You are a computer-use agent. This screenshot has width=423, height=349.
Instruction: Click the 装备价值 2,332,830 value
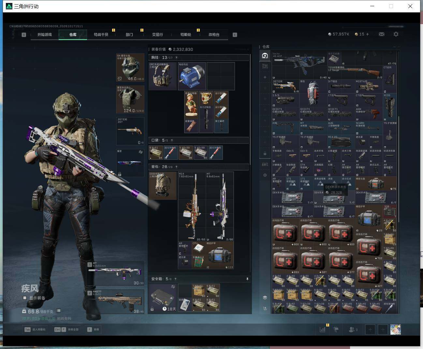tap(172, 50)
